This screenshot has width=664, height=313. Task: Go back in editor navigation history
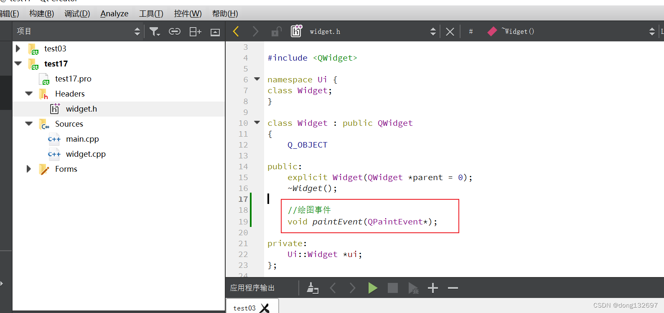tap(236, 31)
